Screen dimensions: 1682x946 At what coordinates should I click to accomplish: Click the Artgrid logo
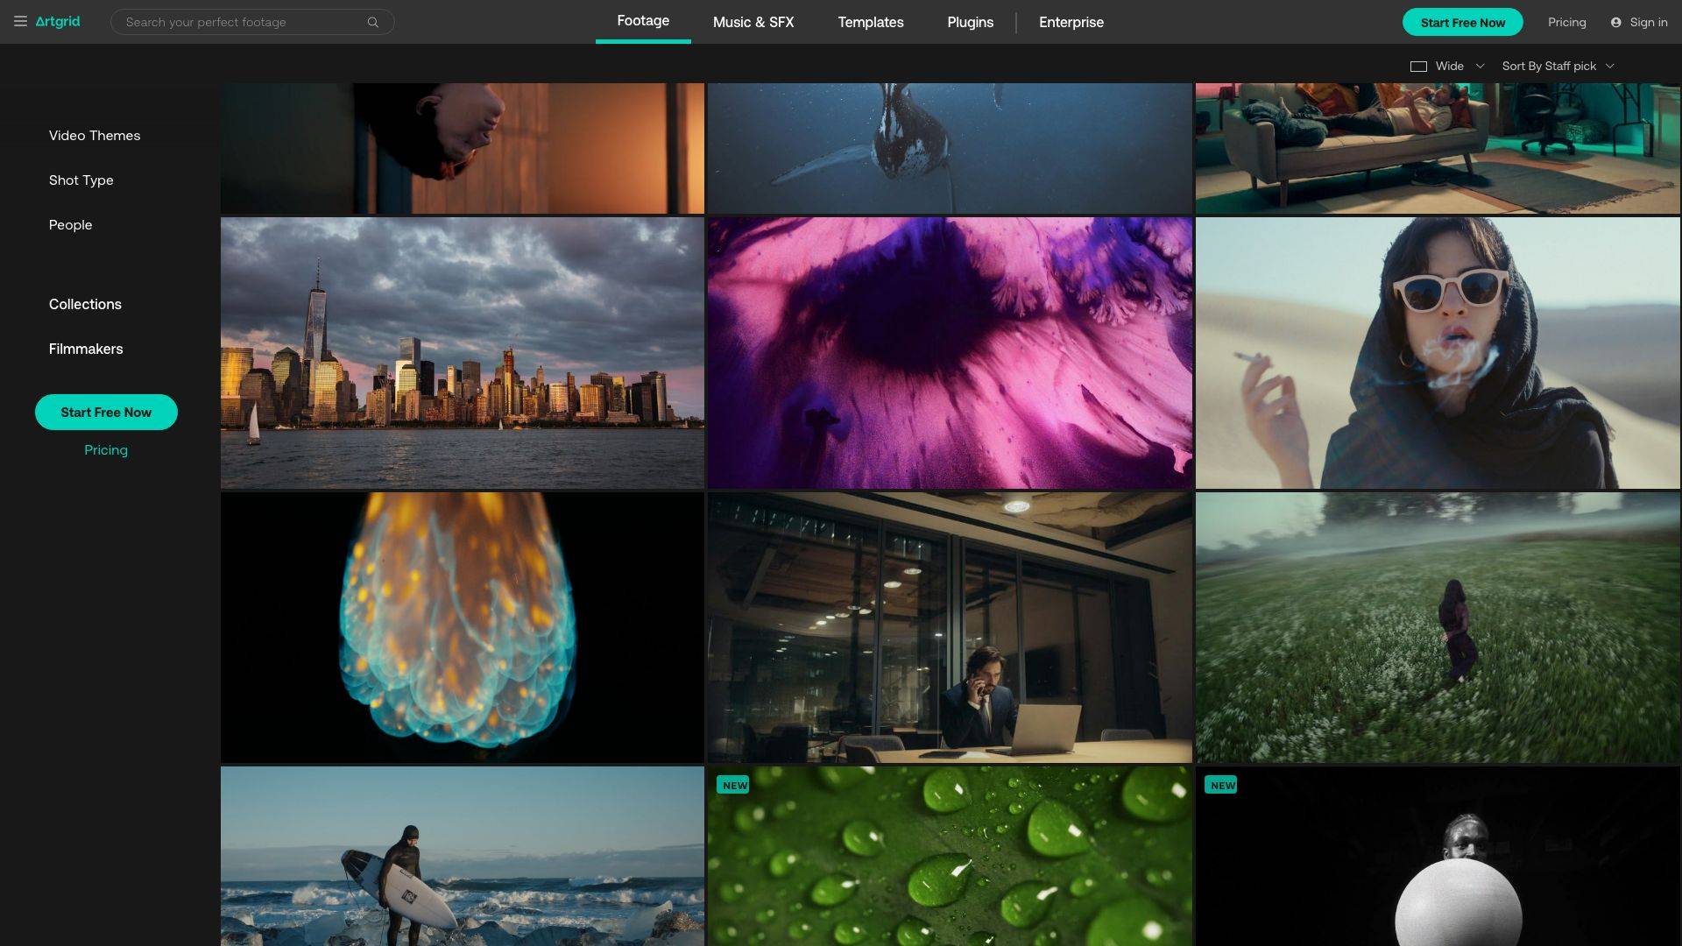(x=58, y=22)
